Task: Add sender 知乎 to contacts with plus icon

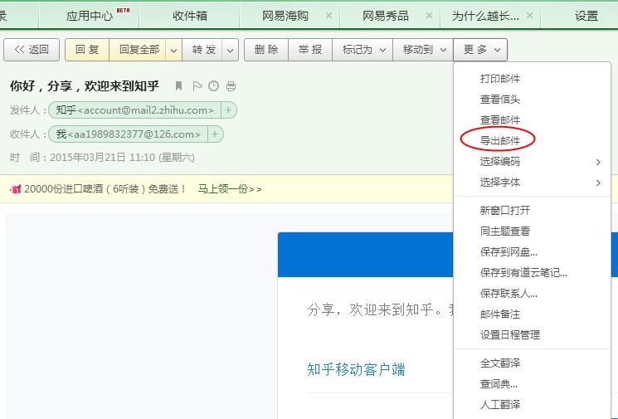Action: pyautogui.click(x=228, y=110)
